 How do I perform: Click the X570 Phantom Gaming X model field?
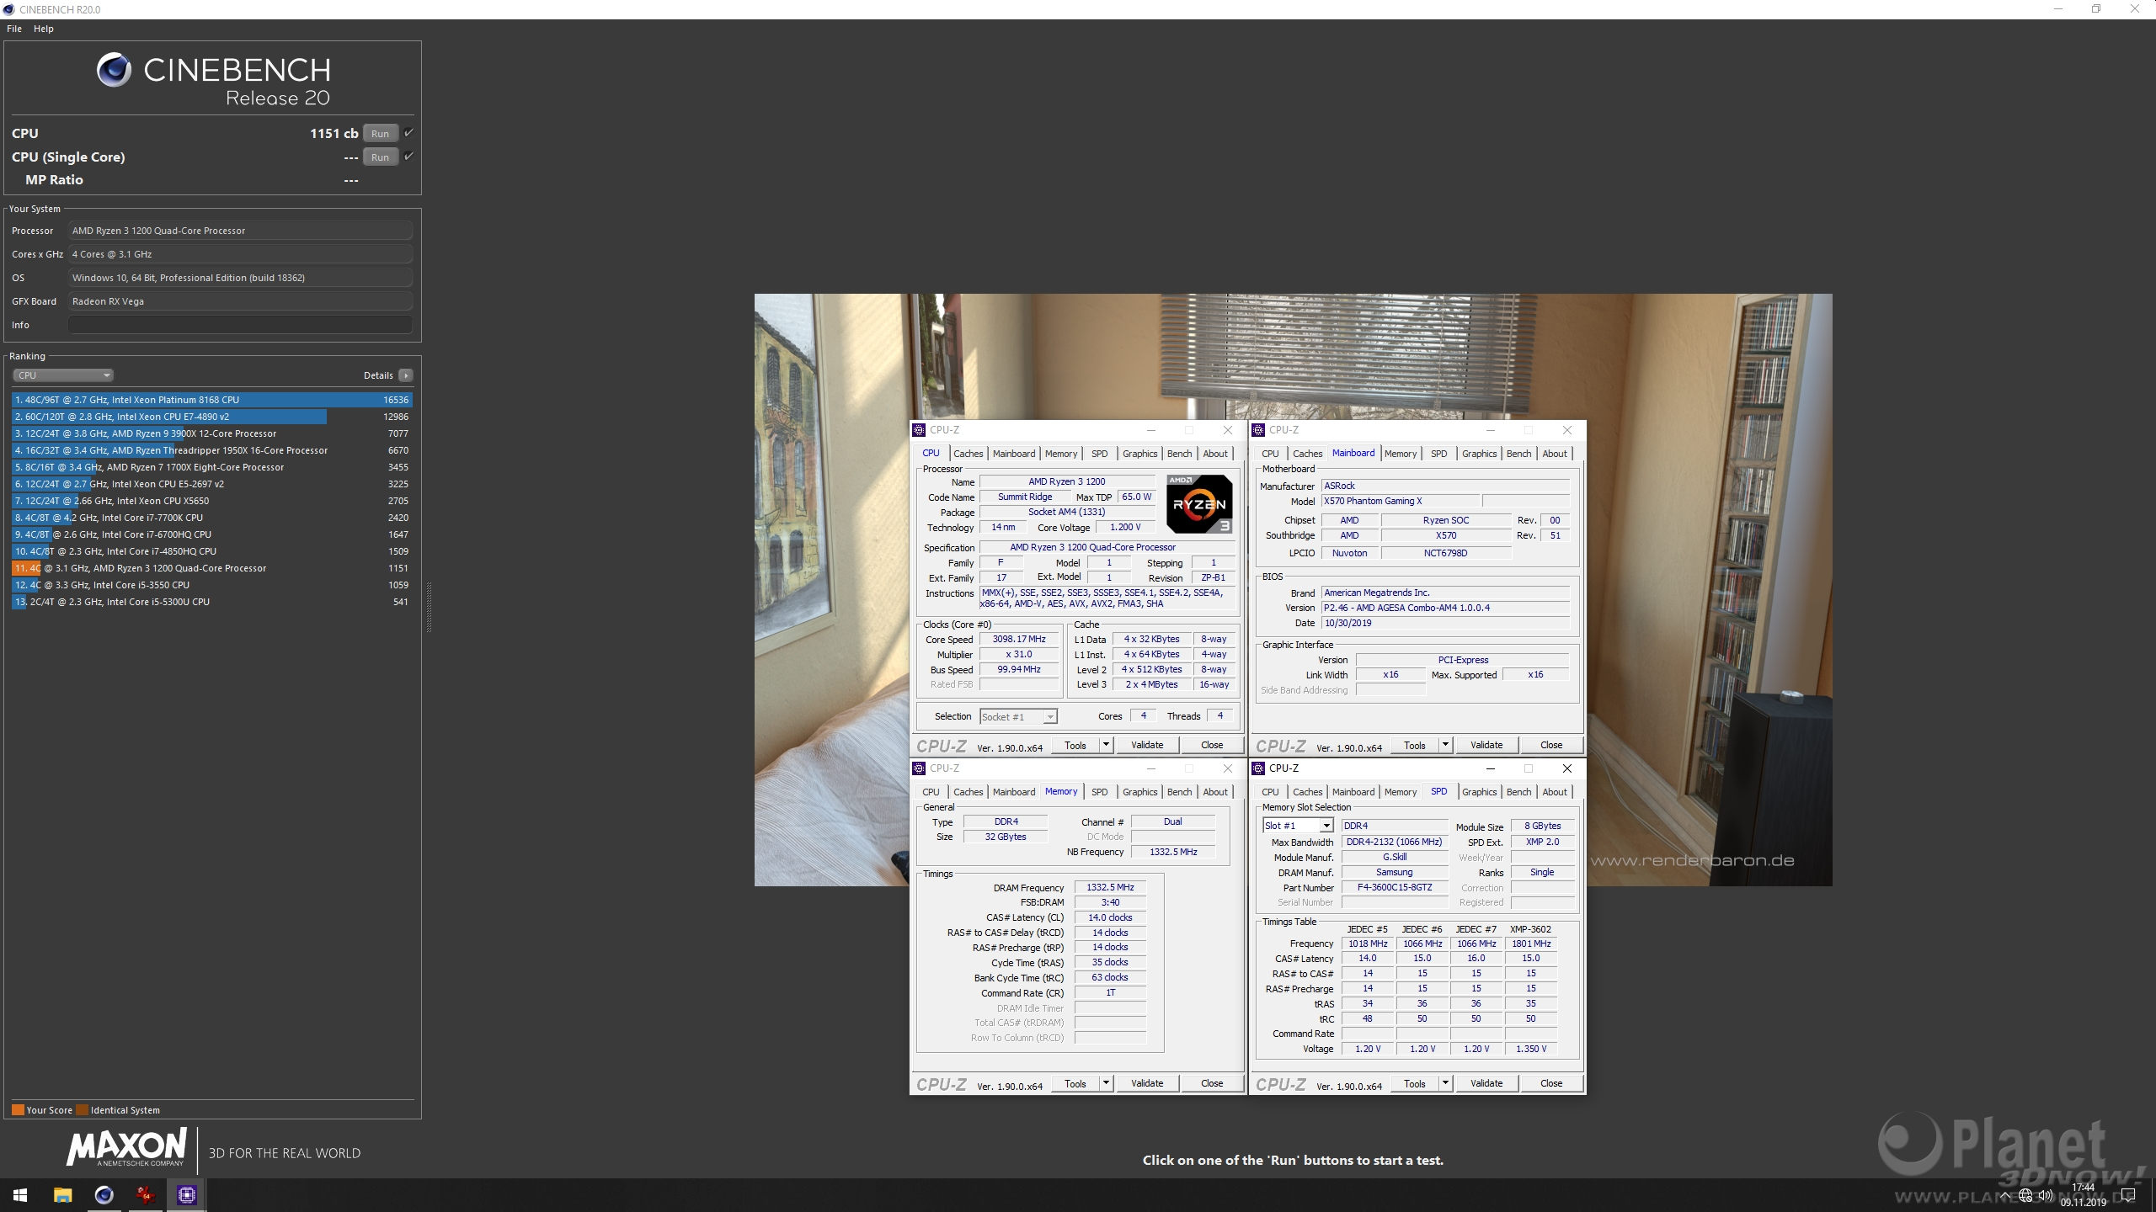(1399, 501)
